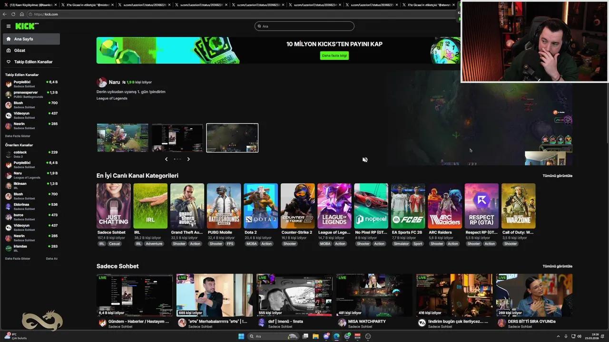
Task: Unmute the featured stream preview
Action: click(x=365, y=160)
